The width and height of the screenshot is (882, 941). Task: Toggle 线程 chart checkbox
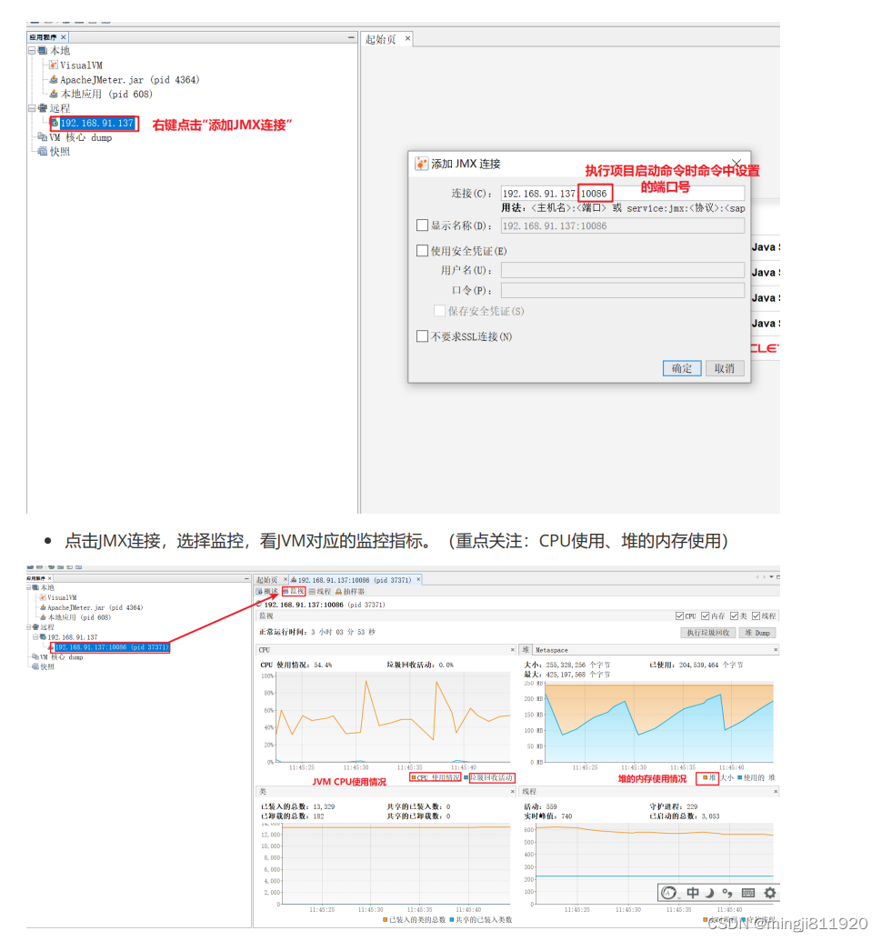click(756, 616)
